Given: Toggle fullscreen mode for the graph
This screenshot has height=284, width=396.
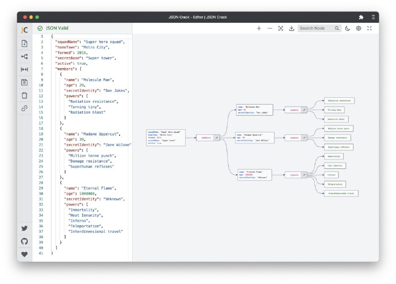Looking at the screenshot, I should point(369,29).
